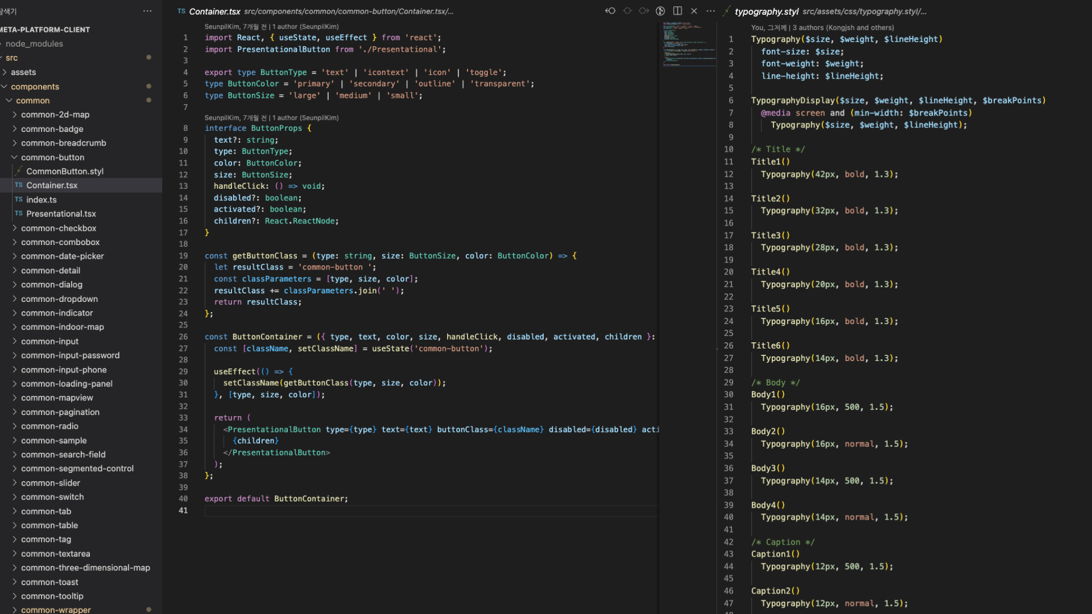This screenshot has width=1092, height=614.
Task: Click 'Caption2()' line in typography.styl
Action: coord(775,591)
